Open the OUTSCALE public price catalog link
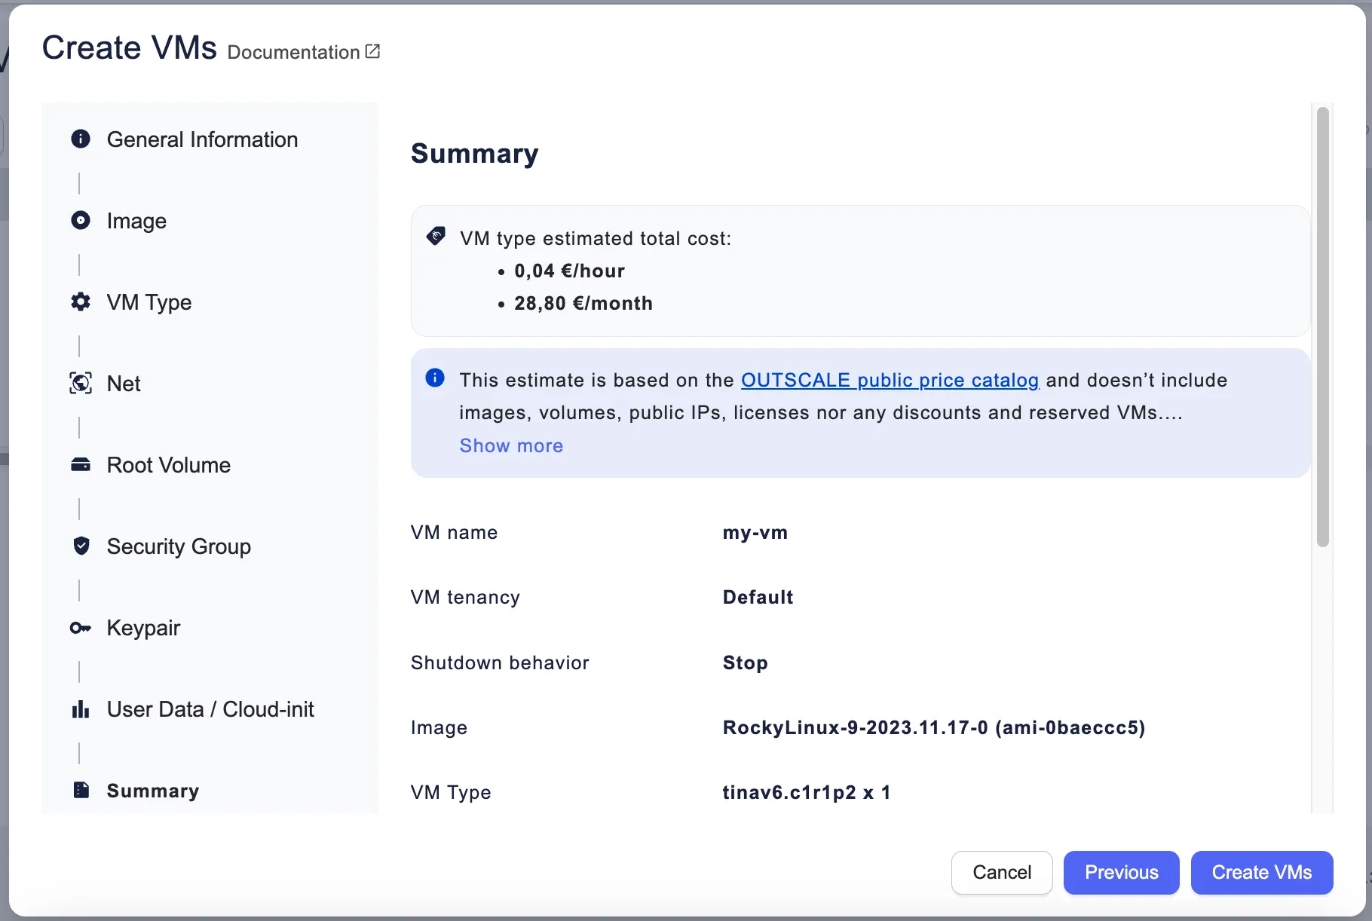The width and height of the screenshot is (1372, 921). click(x=890, y=380)
